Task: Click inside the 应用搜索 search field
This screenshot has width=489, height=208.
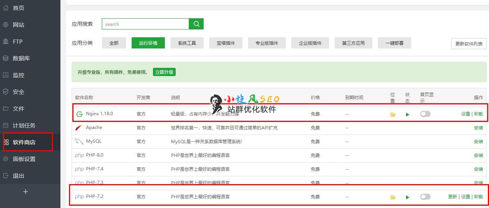Action: coord(145,24)
